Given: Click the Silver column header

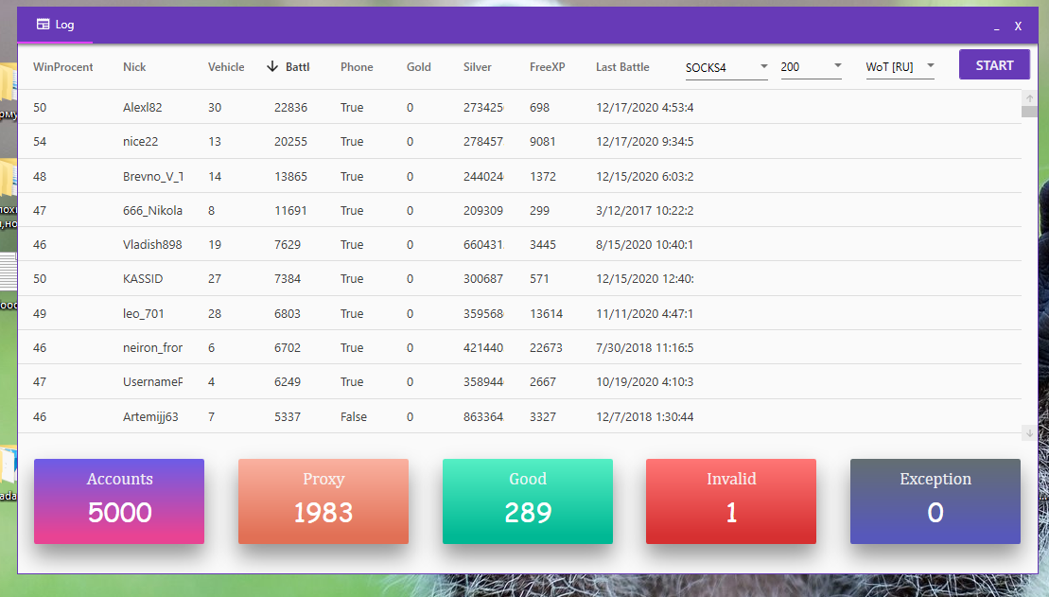Looking at the screenshot, I should coord(477,67).
